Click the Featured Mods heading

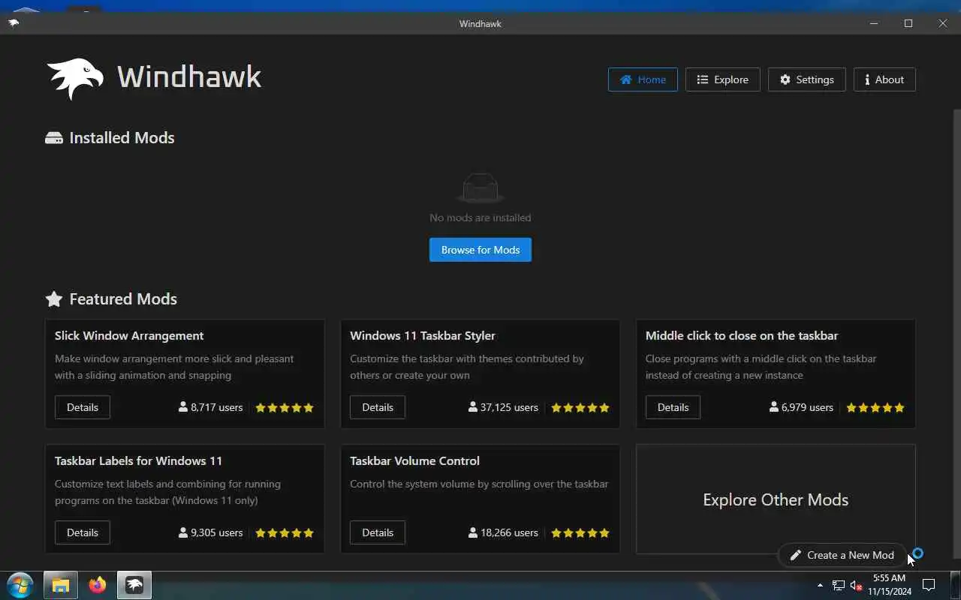[123, 299]
